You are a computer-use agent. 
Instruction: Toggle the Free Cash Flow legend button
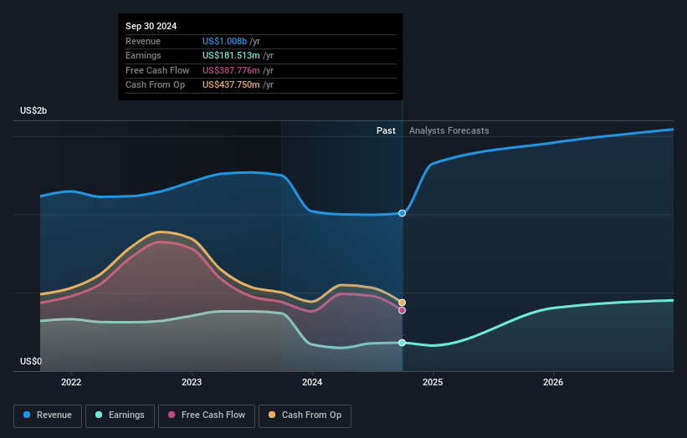207,415
